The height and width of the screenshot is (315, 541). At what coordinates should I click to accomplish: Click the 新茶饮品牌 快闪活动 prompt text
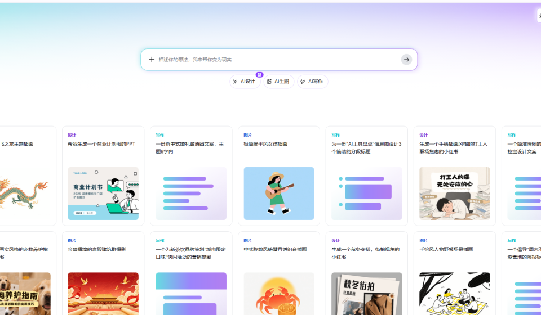click(x=191, y=253)
